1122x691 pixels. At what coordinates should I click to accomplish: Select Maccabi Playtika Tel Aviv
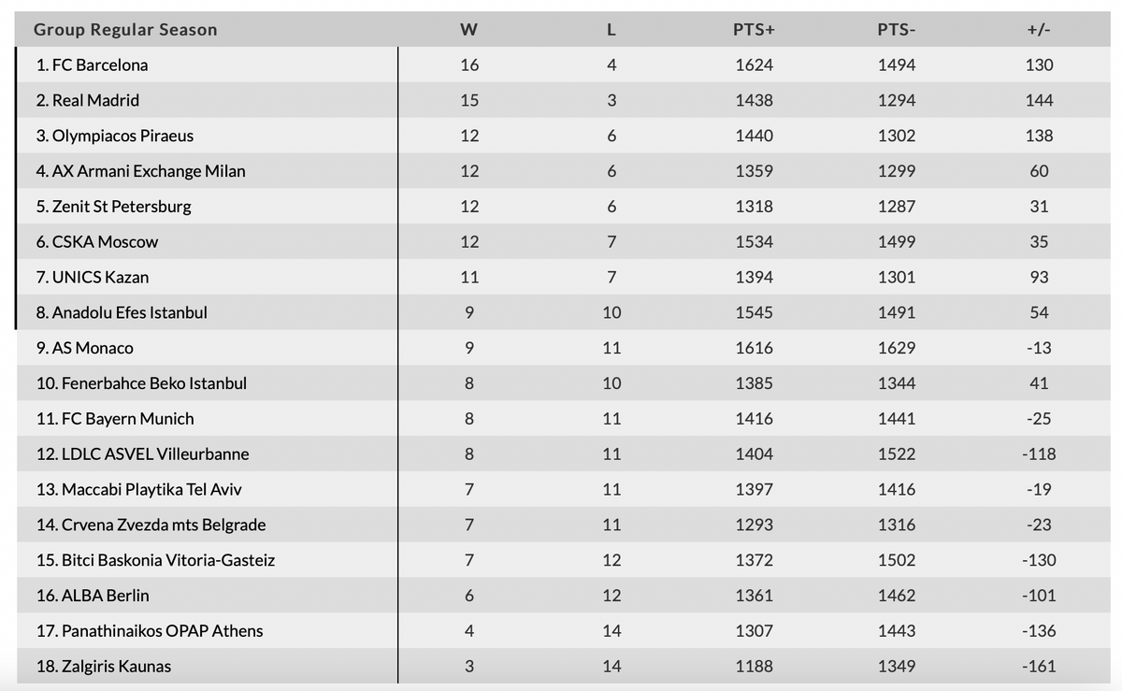tap(139, 490)
